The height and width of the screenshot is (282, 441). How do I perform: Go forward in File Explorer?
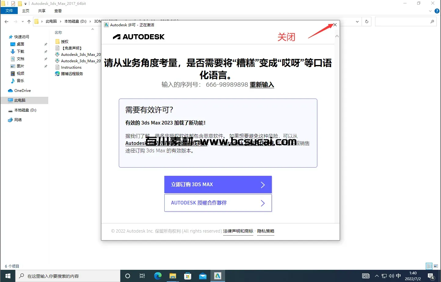tap(15, 21)
